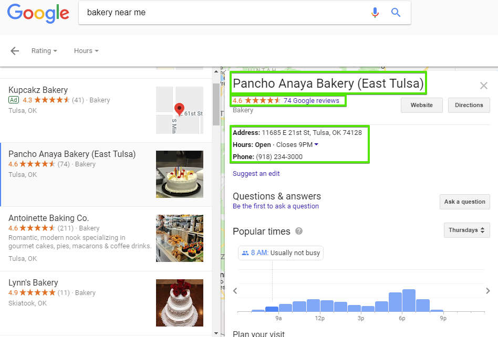
Task: Click the results list scrollbar down arrow
Action: (x=216, y=333)
